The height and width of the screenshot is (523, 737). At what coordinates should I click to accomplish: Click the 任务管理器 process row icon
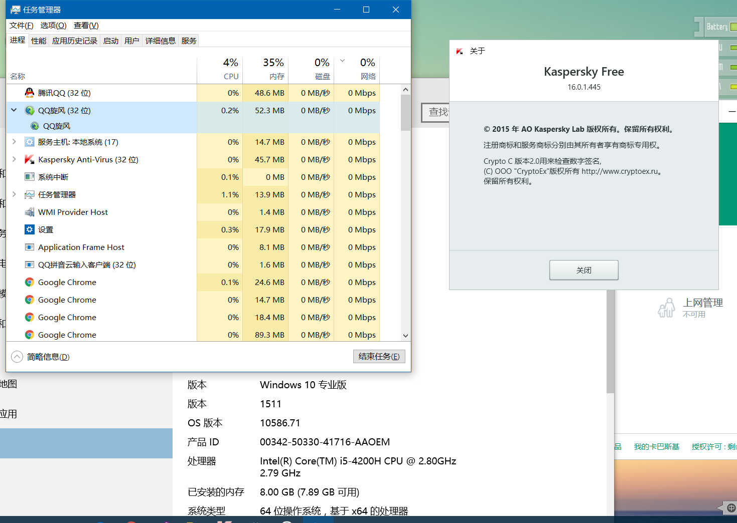(x=30, y=194)
